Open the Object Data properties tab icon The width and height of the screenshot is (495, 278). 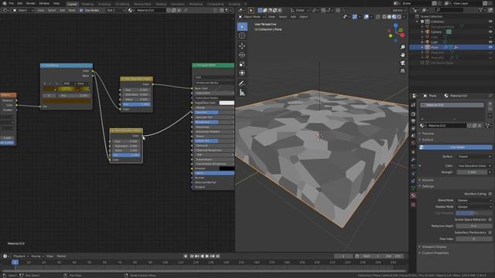click(413, 188)
